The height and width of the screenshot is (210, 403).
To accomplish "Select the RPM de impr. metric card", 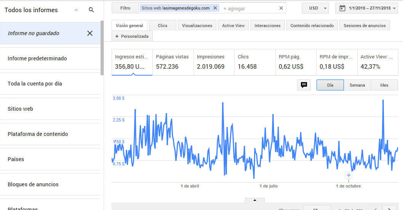I will (337, 62).
